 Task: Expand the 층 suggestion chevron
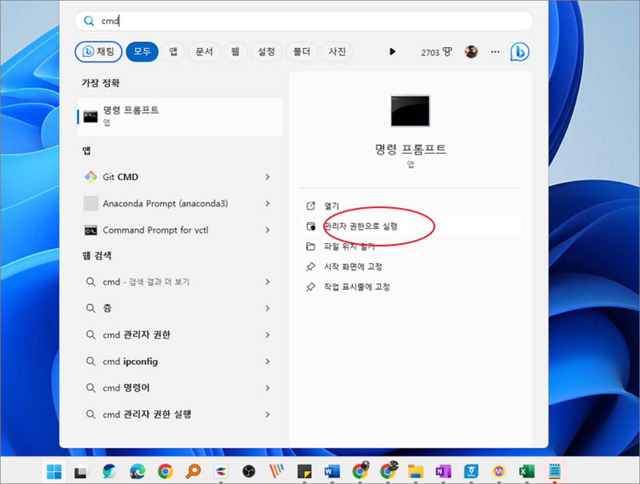pos(267,308)
